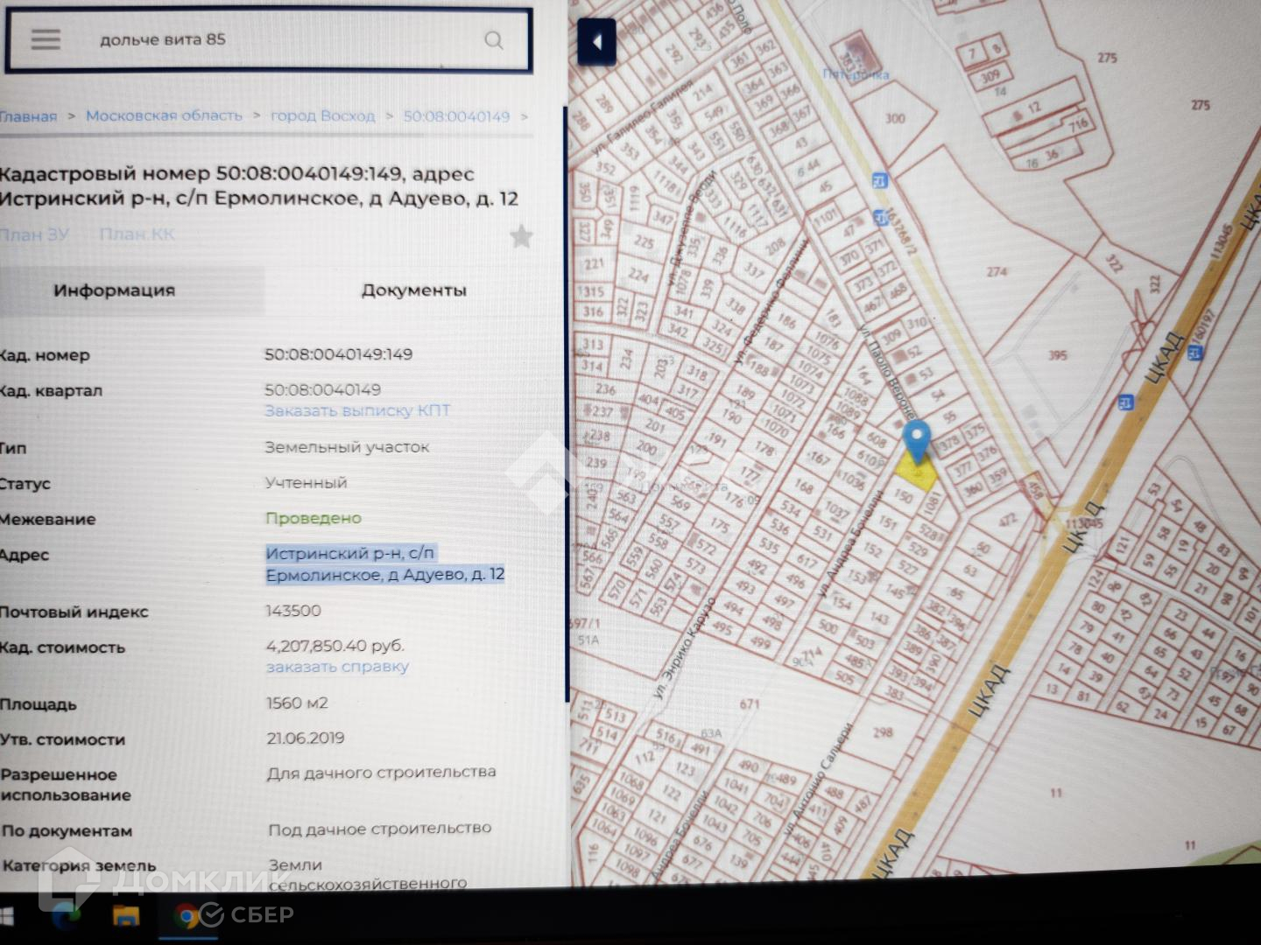Screen dimensions: 1261x945
Task: Open File Explorer from the taskbar
Action: (125, 916)
